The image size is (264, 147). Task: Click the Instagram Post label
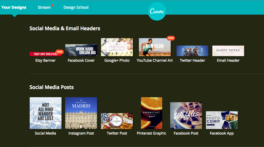coord(81,133)
